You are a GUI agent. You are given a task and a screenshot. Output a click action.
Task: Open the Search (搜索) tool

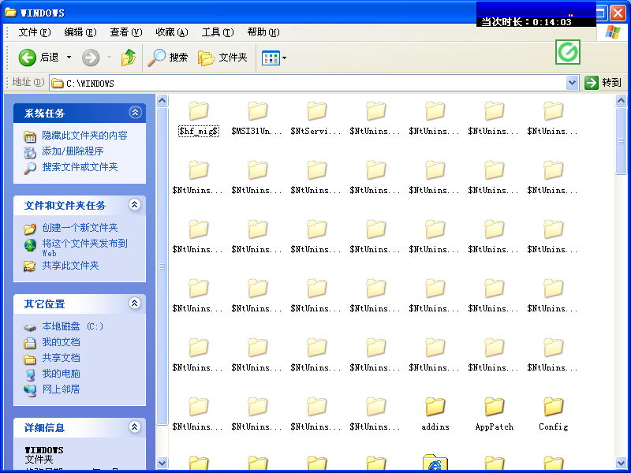click(x=169, y=58)
